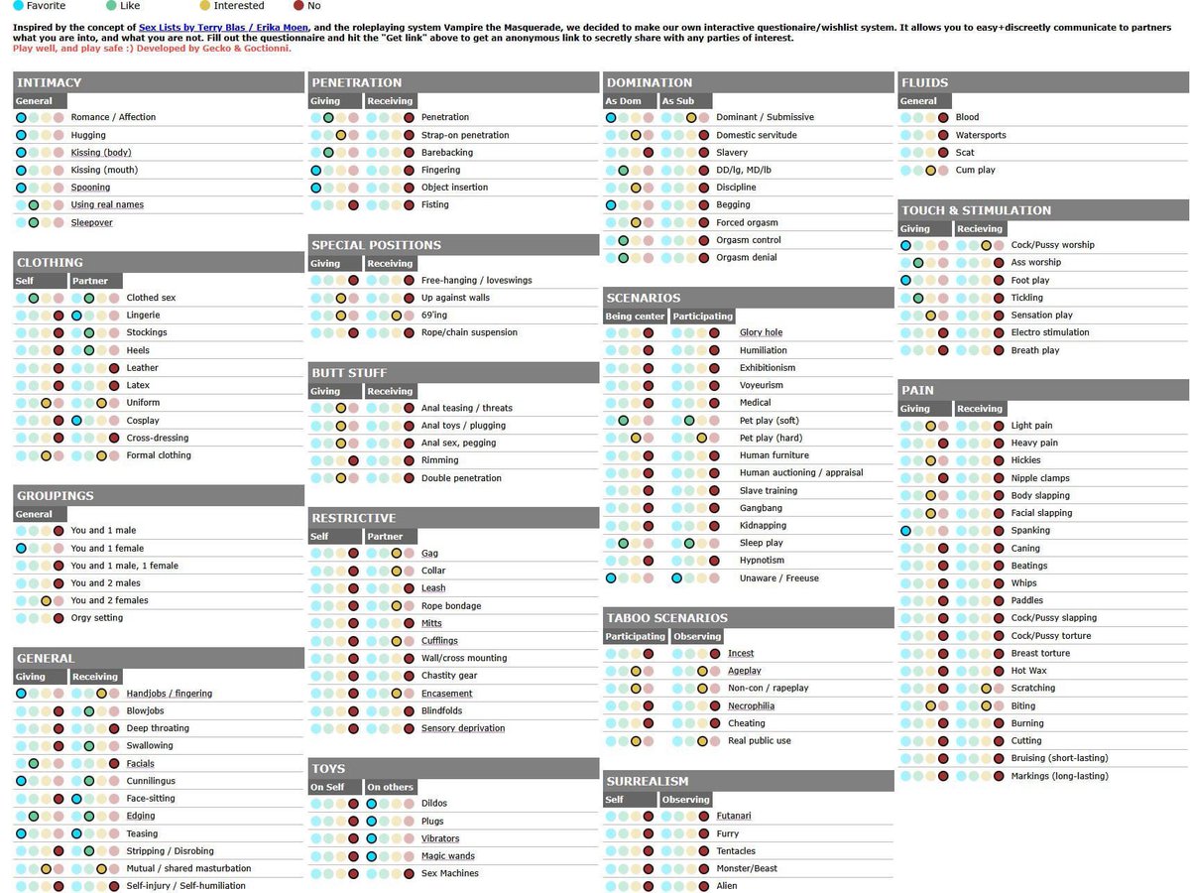Click the SURREALISM section header
The width and height of the screenshot is (1190, 893).
749,781
